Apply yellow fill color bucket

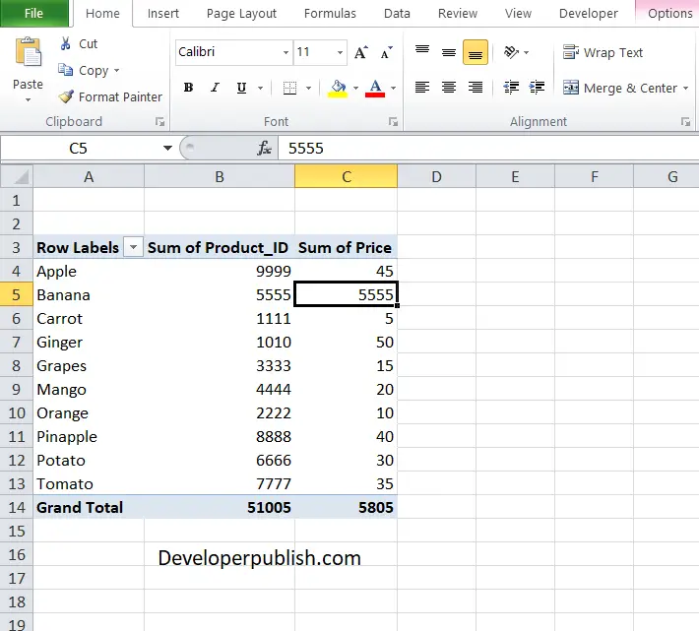coord(338,89)
